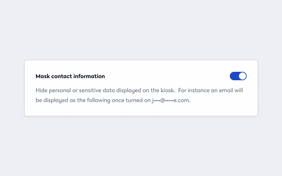Click the gray background below the card

coord(141,148)
